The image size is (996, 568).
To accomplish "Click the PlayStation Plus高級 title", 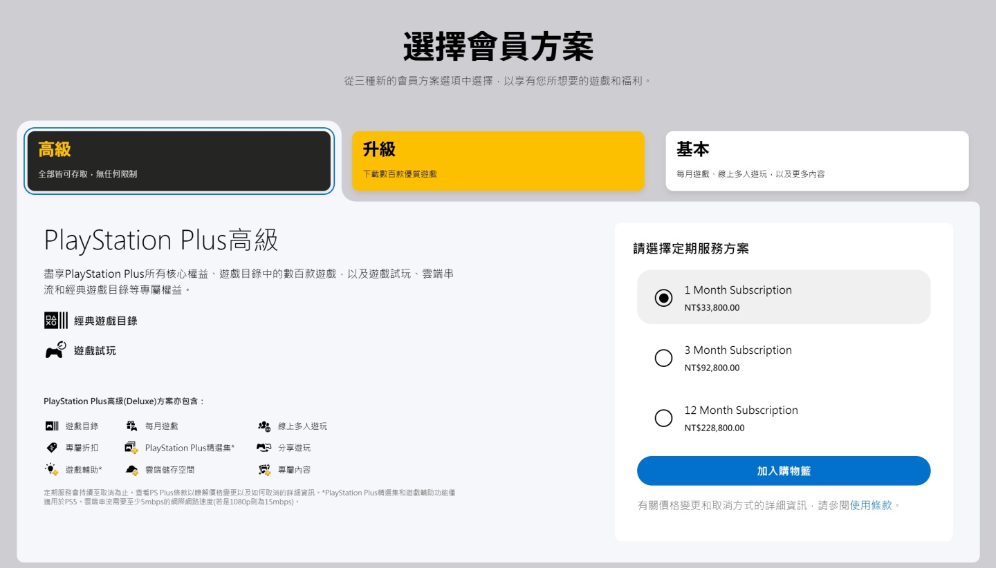I will pyautogui.click(x=161, y=240).
